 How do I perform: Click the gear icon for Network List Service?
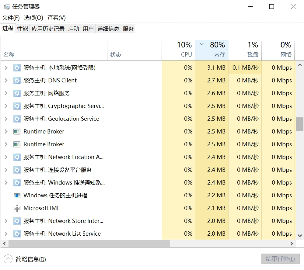pos(17,234)
